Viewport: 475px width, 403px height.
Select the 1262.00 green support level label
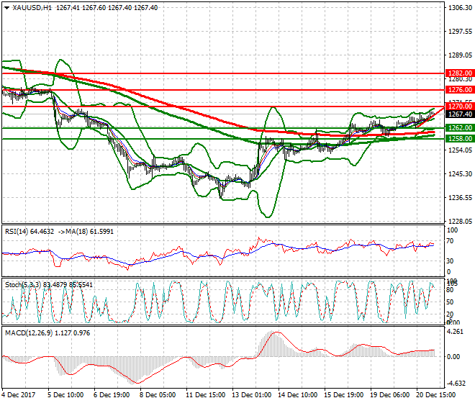[460, 128]
